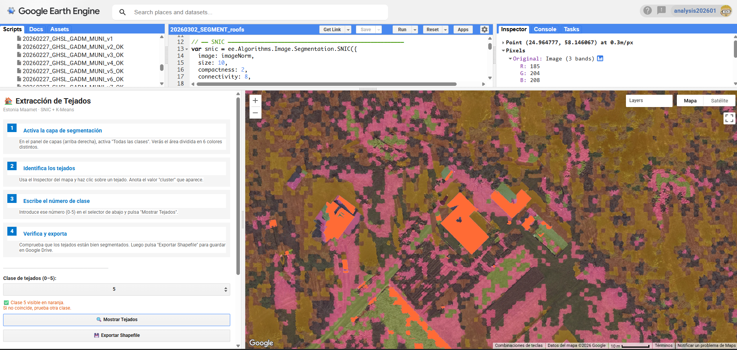Image resolution: width=737 pixels, height=350 pixels.
Task: Switch map to Satélite view
Action: (x=719, y=101)
